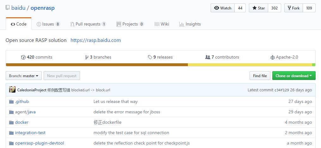The image size is (321, 148).
Task: Watch the repository with the Watch button
Action: (223, 8)
